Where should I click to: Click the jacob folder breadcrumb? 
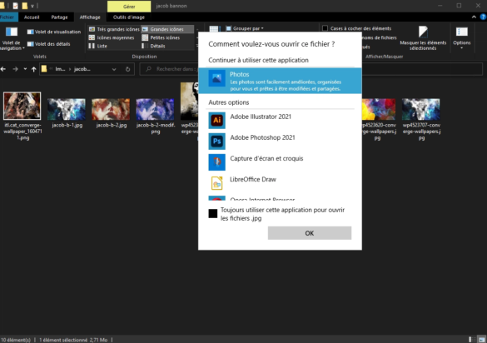click(x=82, y=69)
